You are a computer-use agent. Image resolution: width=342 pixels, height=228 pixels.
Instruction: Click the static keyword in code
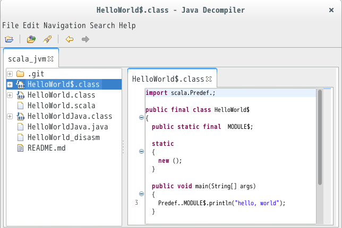pyautogui.click(x=163, y=144)
